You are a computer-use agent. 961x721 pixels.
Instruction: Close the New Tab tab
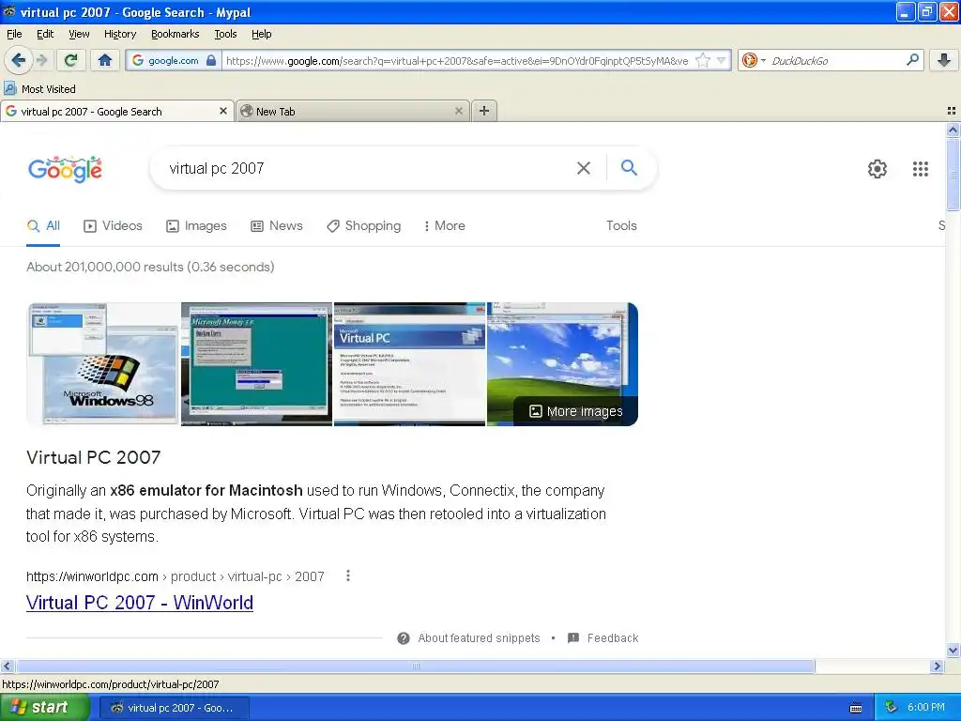tap(458, 111)
